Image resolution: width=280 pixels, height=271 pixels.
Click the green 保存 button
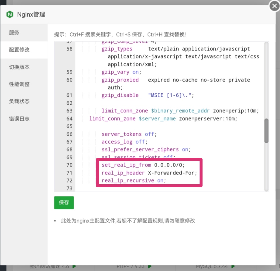[64, 203]
